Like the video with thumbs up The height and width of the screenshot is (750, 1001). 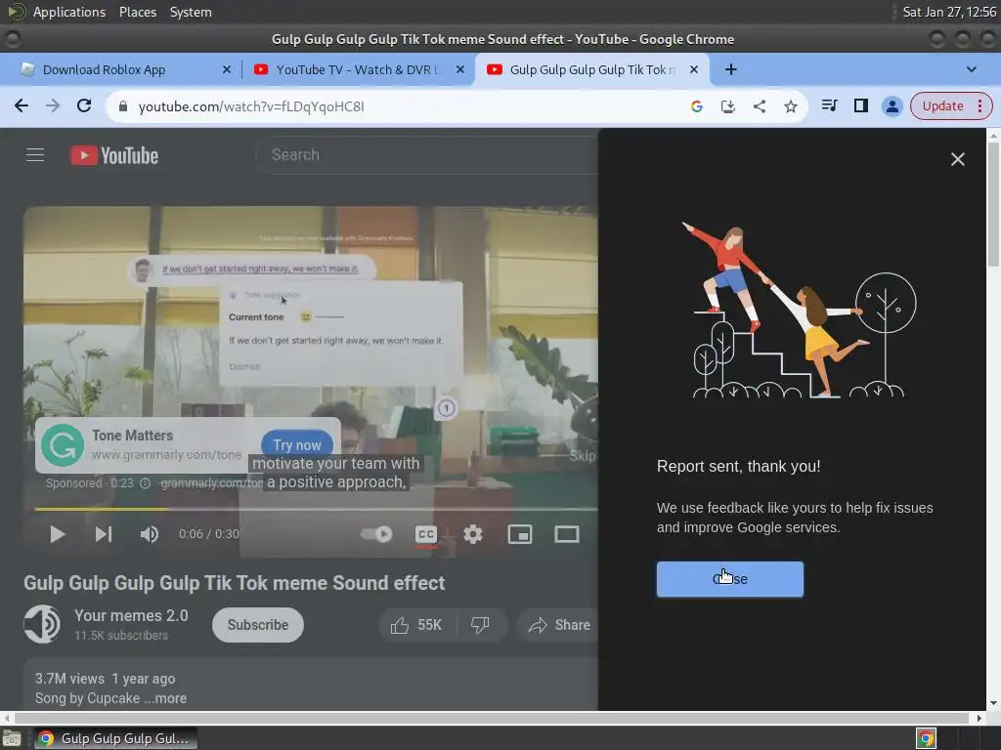tap(416, 625)
